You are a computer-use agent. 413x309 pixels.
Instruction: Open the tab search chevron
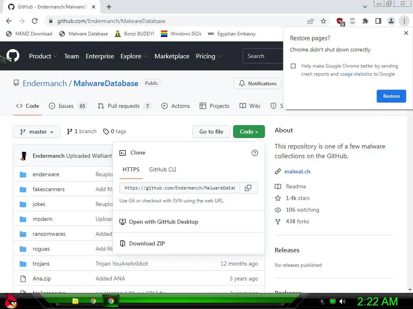[365, 7]
